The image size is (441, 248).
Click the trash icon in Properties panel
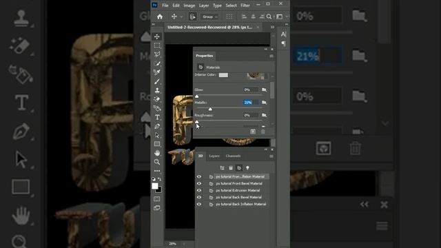coord(263,132)
